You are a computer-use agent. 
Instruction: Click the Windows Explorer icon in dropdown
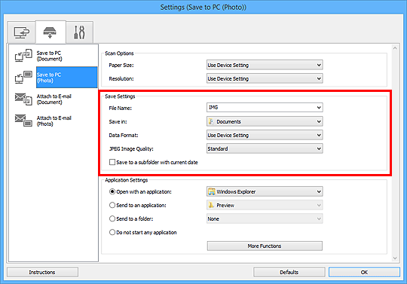click(x=212, y=191)
